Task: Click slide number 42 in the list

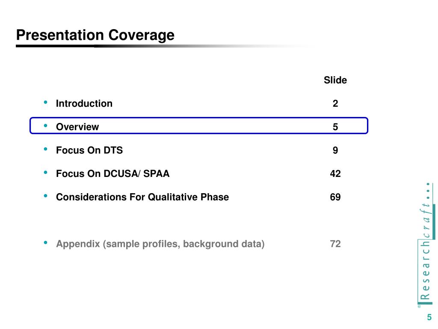Action: [335, 173]
